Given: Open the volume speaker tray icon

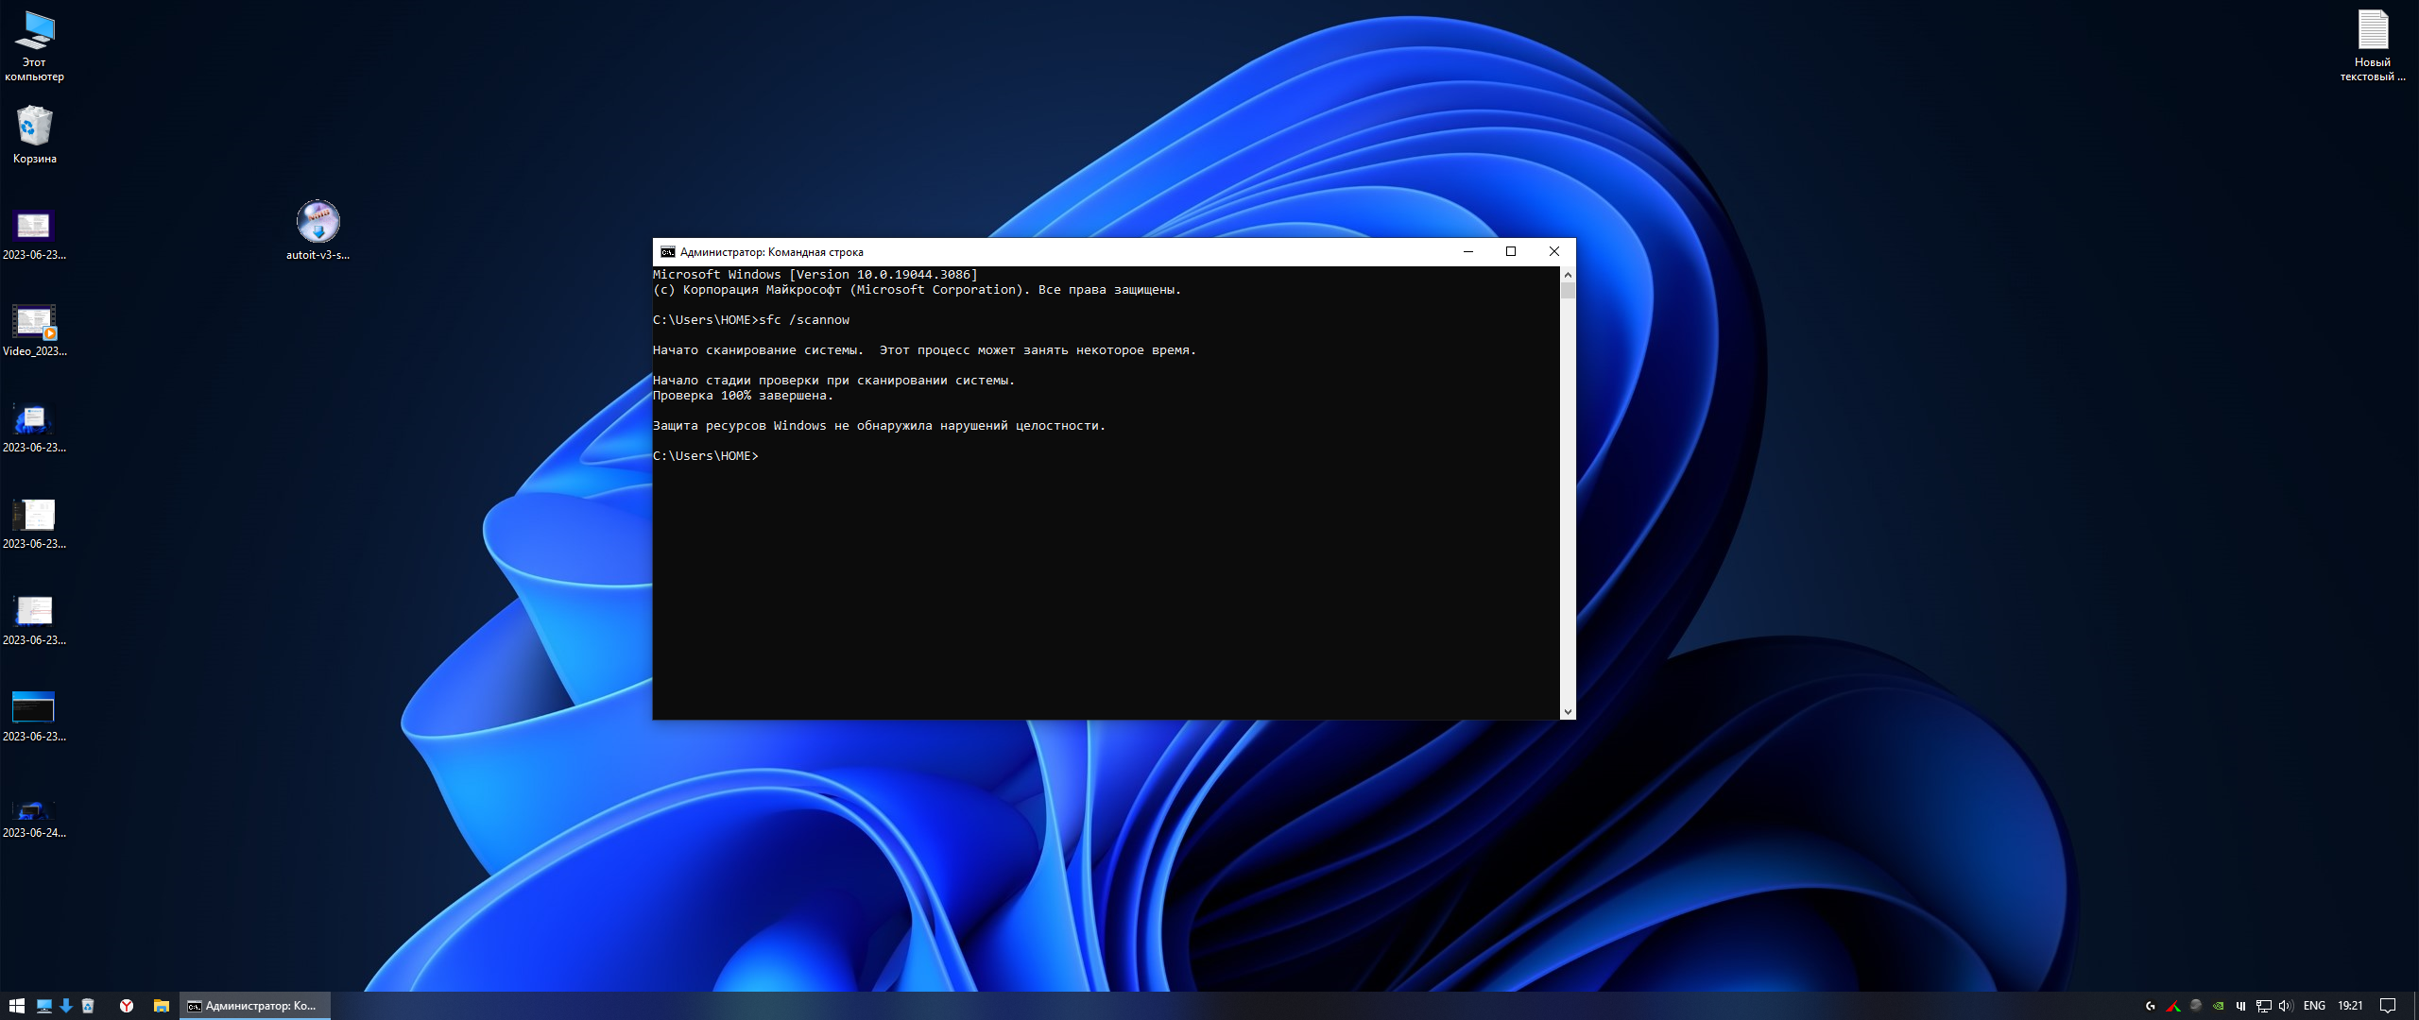Looking at the screenshot, I should (x=2286, y=1006).
